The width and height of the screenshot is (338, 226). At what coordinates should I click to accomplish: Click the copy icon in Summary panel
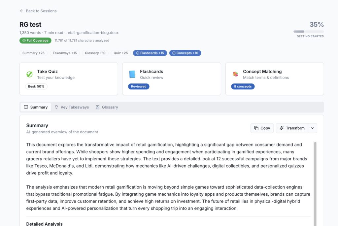coord(256,128)
